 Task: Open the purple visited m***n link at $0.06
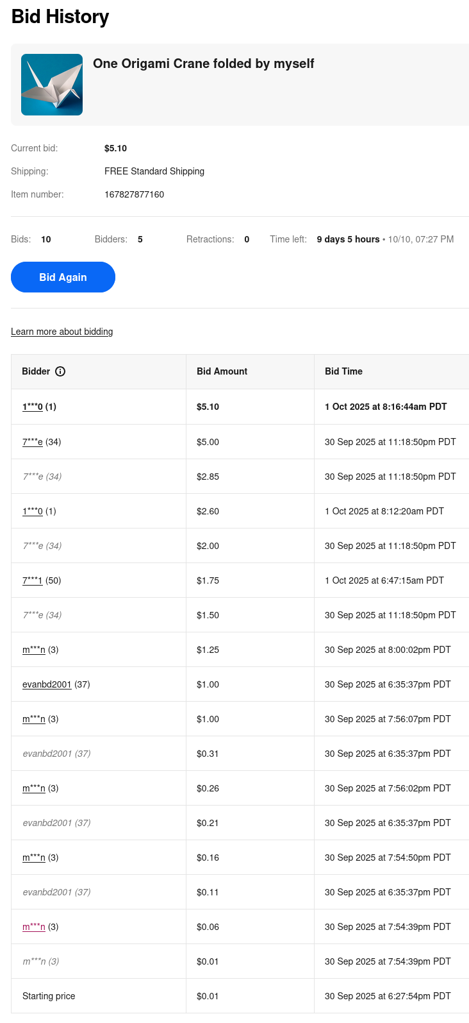[34, 927]
